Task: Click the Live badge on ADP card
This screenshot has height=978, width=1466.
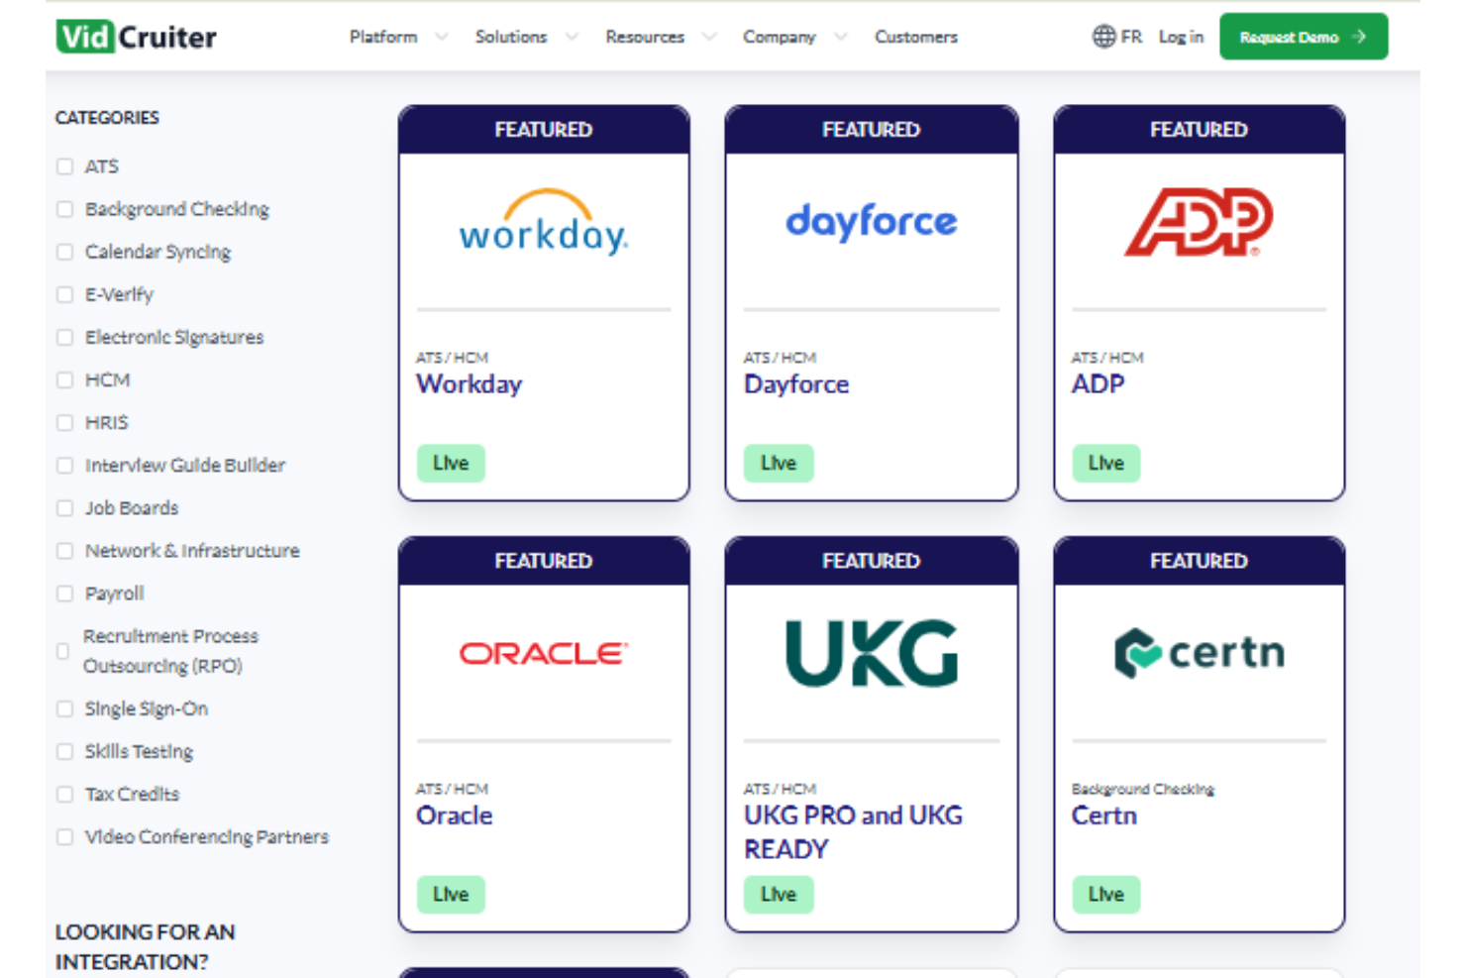Action: [1106, 463]
